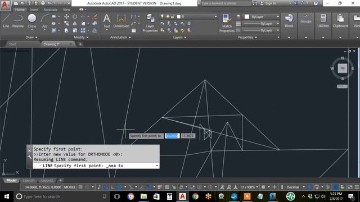Click the TOP face of ViewCube

coord(343,68)
